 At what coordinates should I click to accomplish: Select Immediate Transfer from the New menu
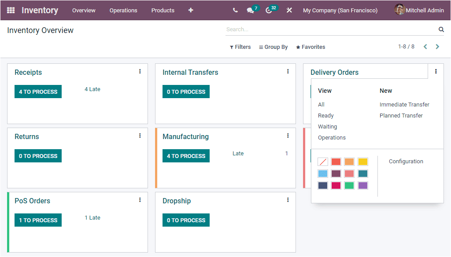[404, 104]
